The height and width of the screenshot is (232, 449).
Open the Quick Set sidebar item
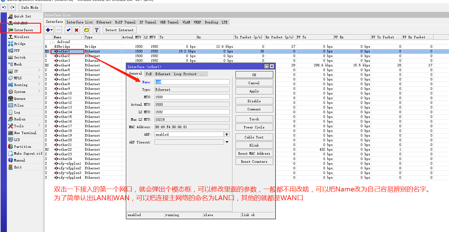point(22,16)
